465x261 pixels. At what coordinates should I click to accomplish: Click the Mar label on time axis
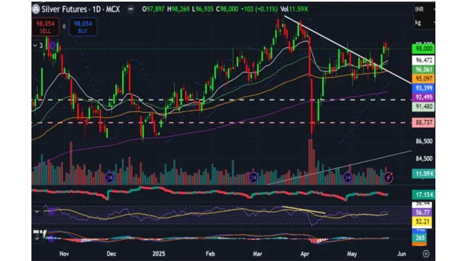tap(257, 253)
